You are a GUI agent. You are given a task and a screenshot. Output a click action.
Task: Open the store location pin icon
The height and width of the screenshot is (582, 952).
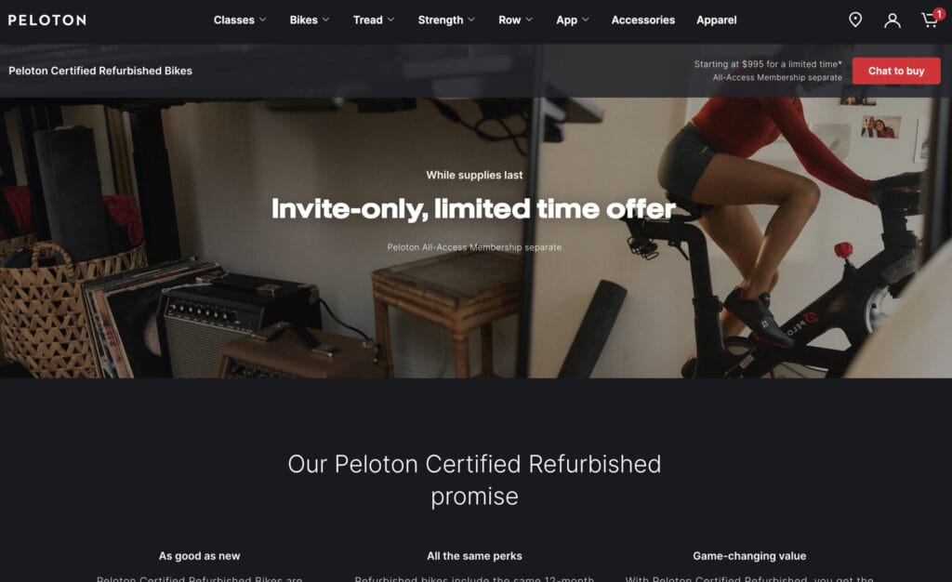click(x=855, y=20)
